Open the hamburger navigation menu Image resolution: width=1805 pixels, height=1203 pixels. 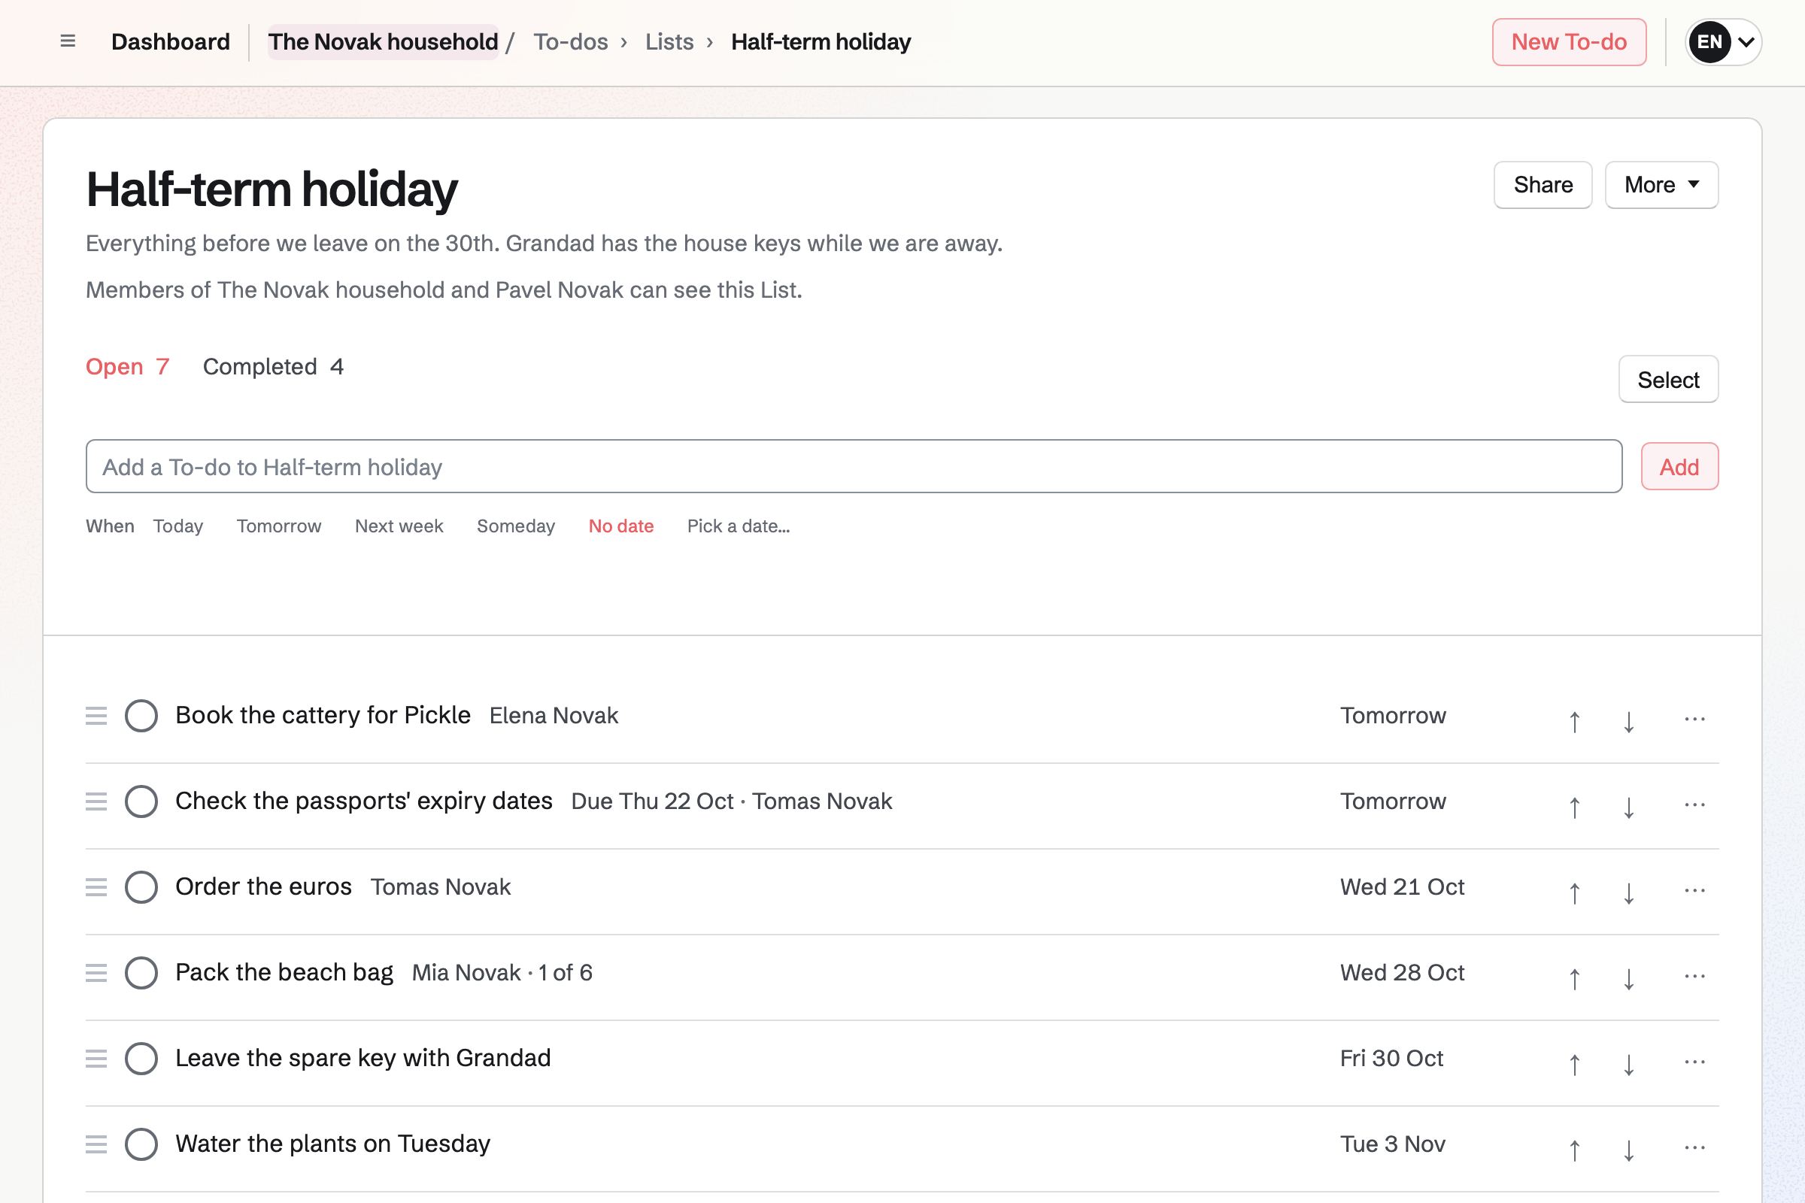tap(68, 41)
